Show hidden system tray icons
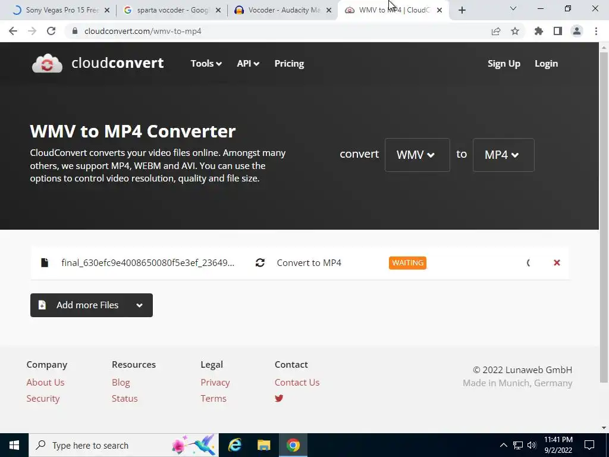Viewport: 609px width, 457px height. click(x=503, y=445)
